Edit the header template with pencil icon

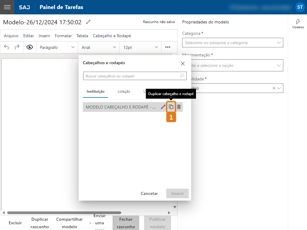(163, 107)
